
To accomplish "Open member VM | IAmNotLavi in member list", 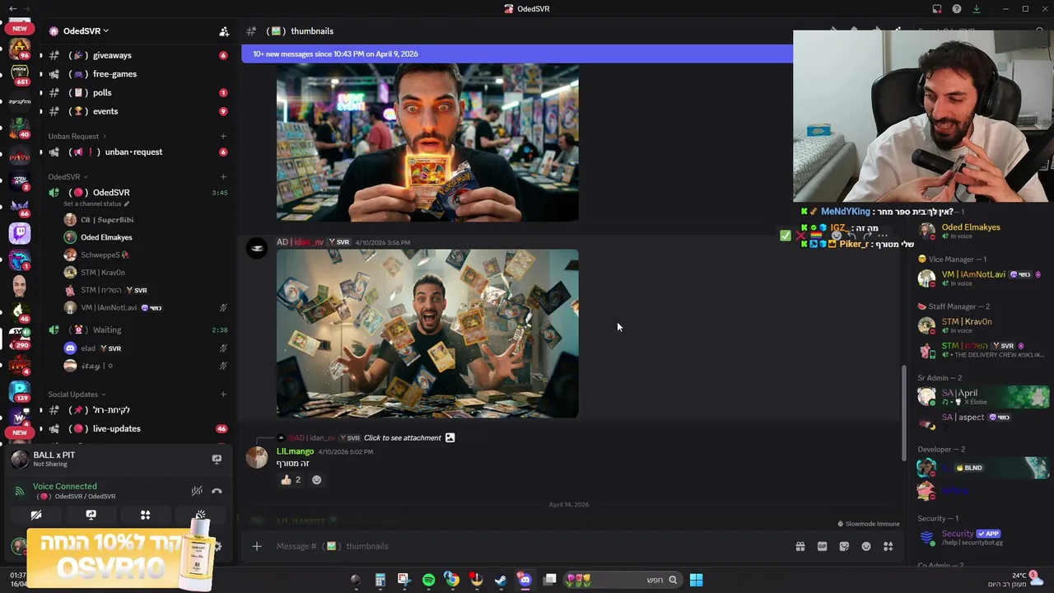I will click(x=982, y=278).
